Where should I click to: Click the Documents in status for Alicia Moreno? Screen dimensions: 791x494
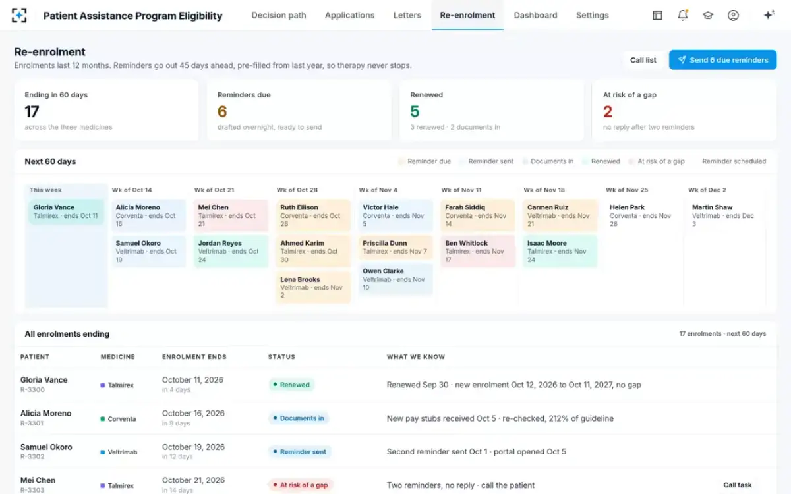click(299, 418)
